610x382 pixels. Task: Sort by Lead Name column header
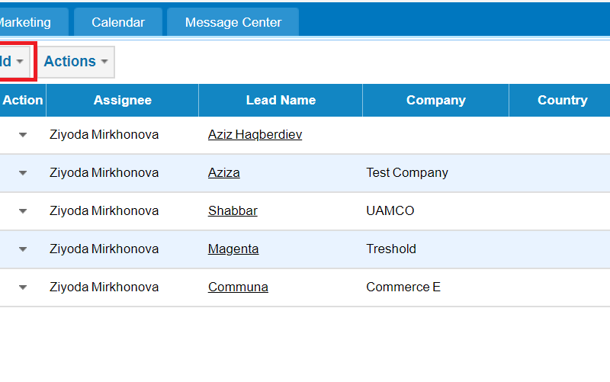pos(281,101)
